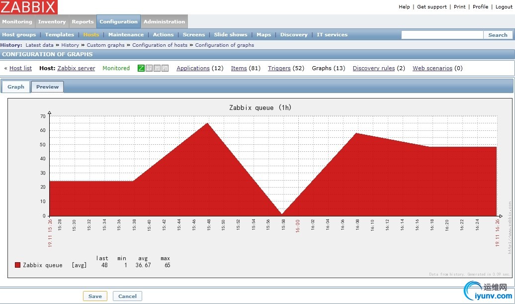Click the IPMI availability icon
This screenshot has height=304, width=515.
(x=165, y=68)
